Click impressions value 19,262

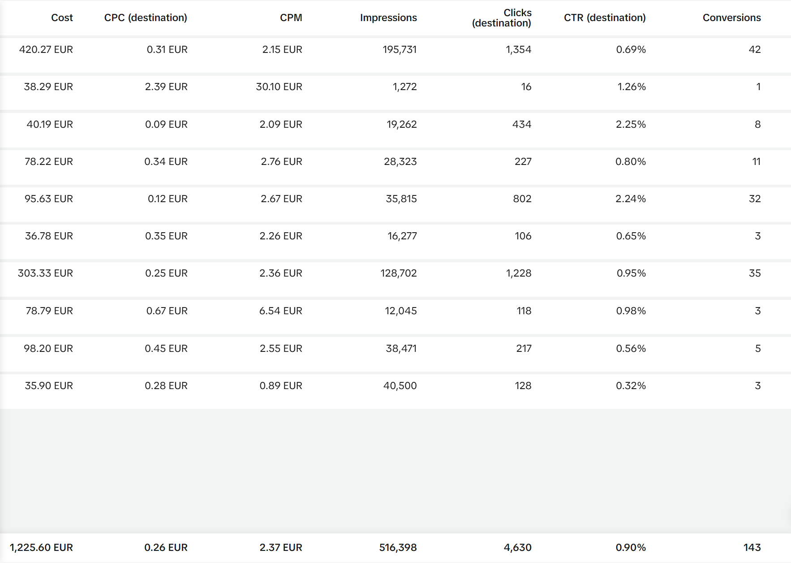coord(402,125)
